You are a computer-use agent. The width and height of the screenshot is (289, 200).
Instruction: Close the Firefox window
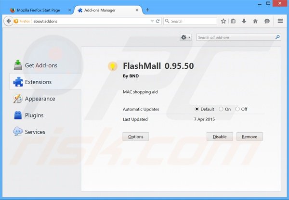tap(280, 3)
